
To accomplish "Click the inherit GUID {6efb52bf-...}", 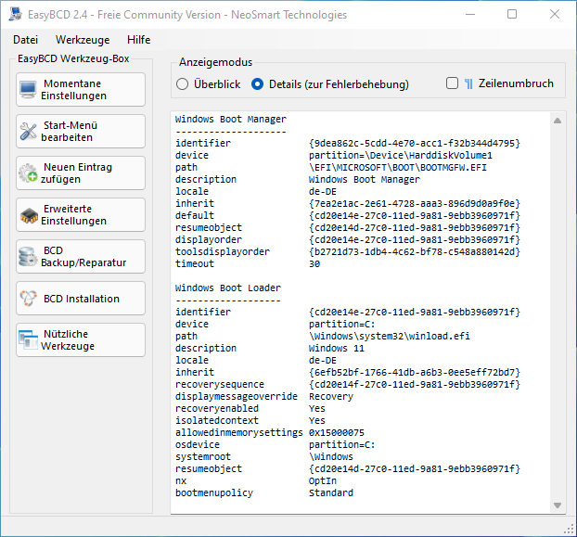I will point(415,372).
